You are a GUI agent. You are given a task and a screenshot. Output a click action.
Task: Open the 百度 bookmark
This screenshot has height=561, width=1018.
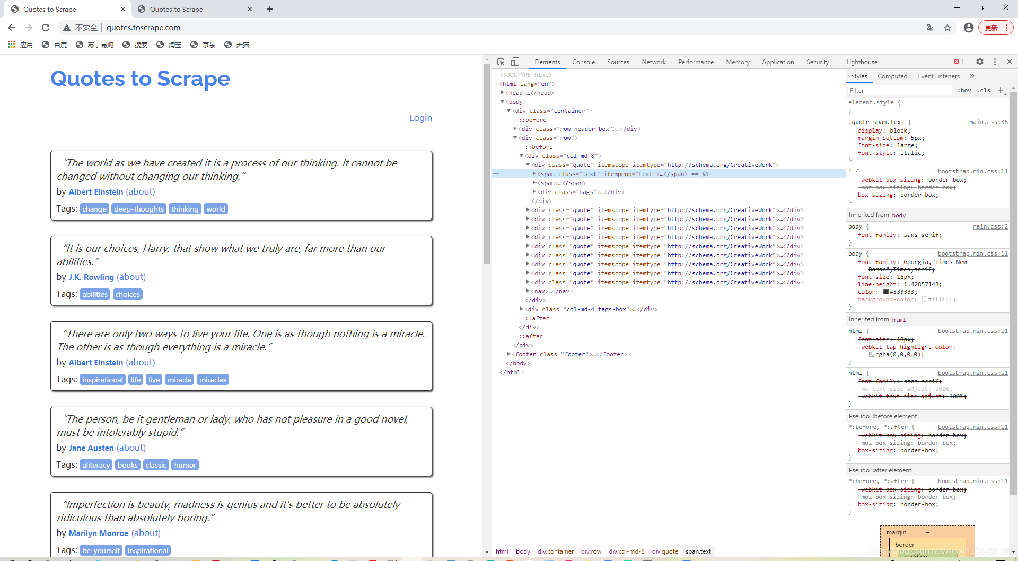(x=55, y=45)
